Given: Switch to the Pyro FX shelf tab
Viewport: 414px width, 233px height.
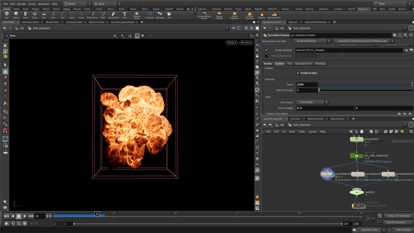Looking at the screenshot, I should pos(351,9).
